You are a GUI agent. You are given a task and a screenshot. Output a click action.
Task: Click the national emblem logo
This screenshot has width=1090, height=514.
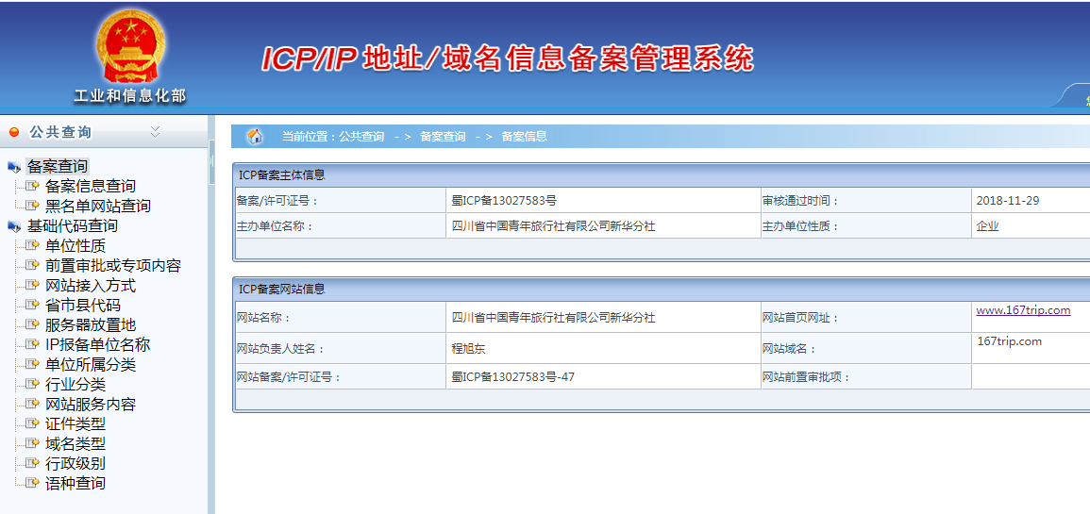[129, 47]
